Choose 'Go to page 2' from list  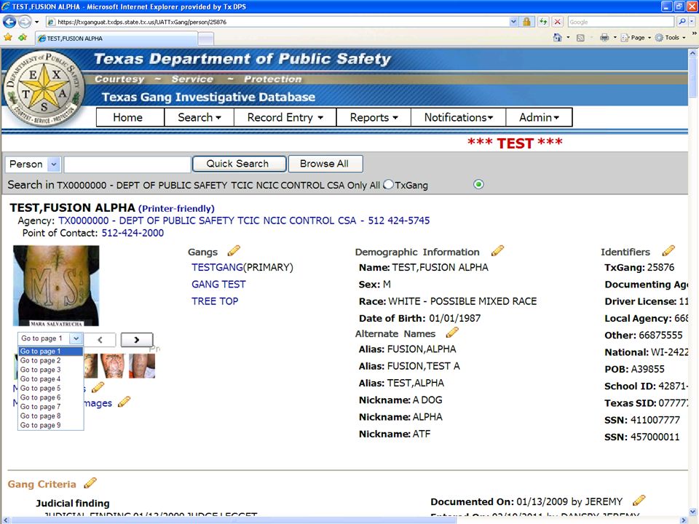click(50, 360)
